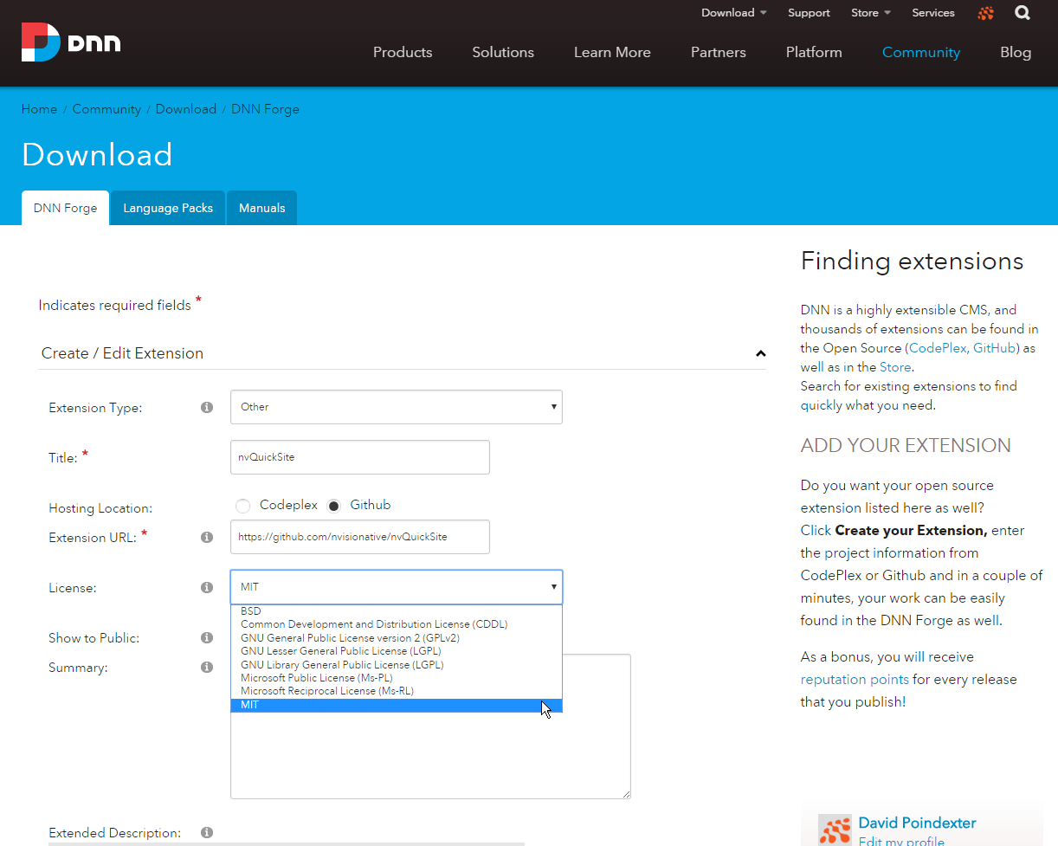Open the Platform navigation menu

[x=814, y=52]
